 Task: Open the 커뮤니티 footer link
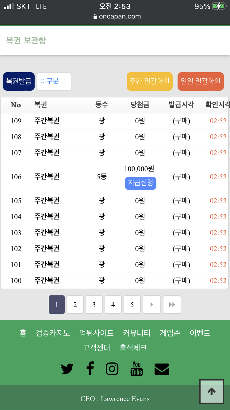pos(137,333)
